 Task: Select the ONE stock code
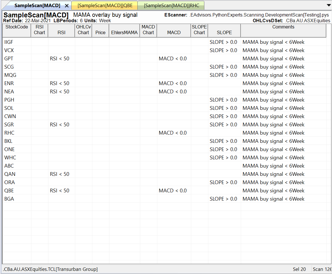click(9, 149)
